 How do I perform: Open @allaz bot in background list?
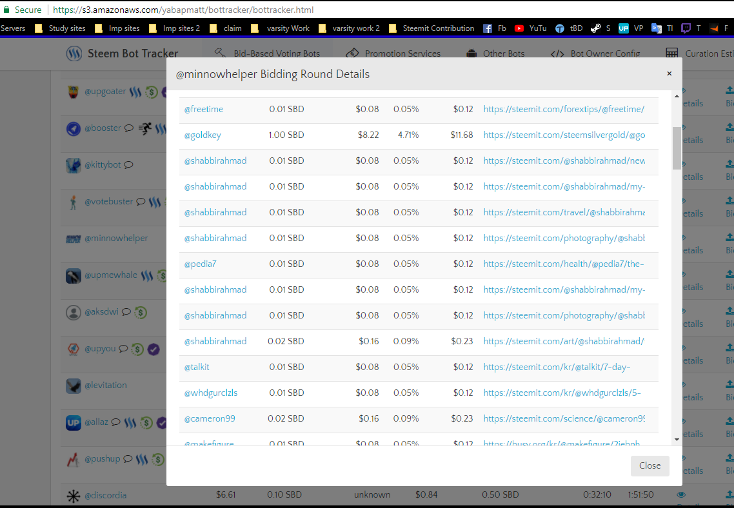click(96, 422)
